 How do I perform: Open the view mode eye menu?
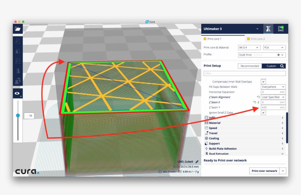pyautogui.click(x=18, y=94)
